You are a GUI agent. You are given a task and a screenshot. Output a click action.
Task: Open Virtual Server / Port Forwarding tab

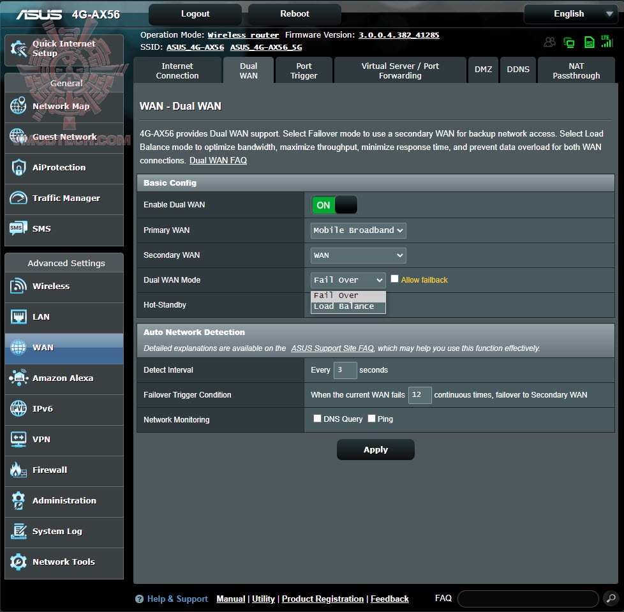click(x=400, y=70)
